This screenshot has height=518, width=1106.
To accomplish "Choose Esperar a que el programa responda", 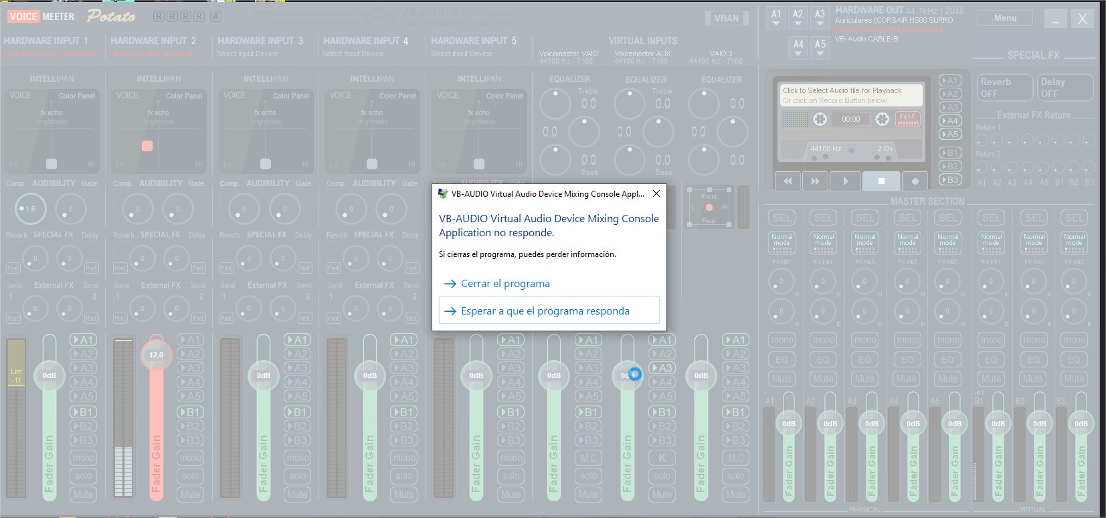I will coord(549,311).
